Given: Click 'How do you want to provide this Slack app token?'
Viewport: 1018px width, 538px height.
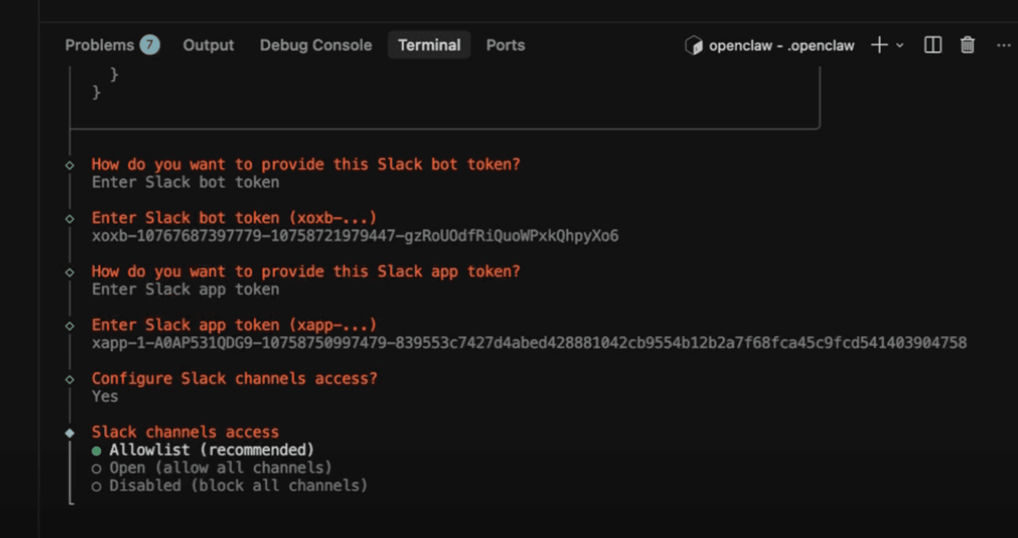Looking at the screenshot, I should 306,272.
